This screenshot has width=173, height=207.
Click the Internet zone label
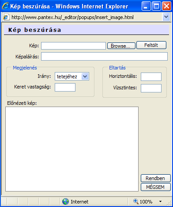click(x=79, y=202)
